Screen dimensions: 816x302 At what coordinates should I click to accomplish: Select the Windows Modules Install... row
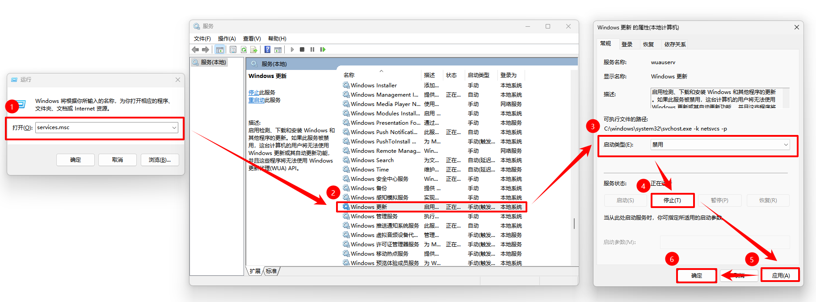tap(432, 113)
